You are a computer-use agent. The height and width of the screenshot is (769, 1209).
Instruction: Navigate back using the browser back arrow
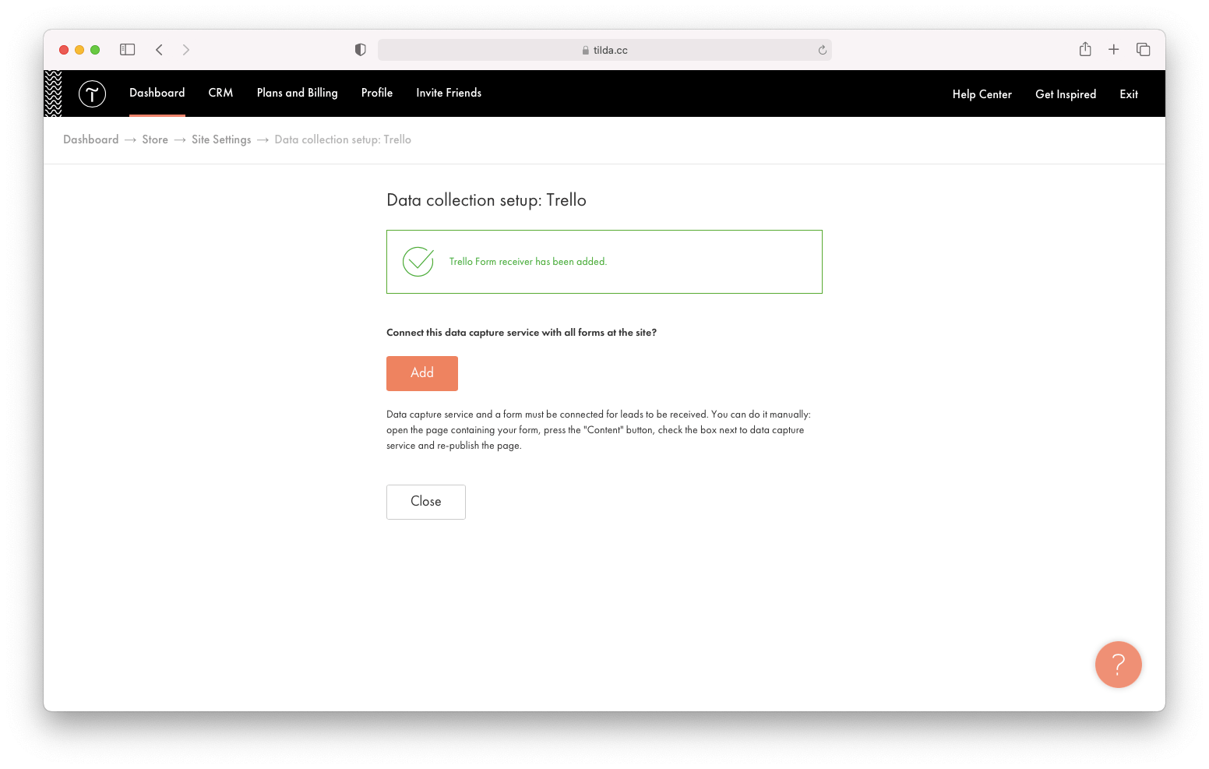coord(159,49)
